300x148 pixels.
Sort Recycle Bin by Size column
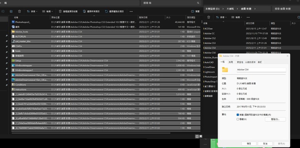[x=175, y=17]
